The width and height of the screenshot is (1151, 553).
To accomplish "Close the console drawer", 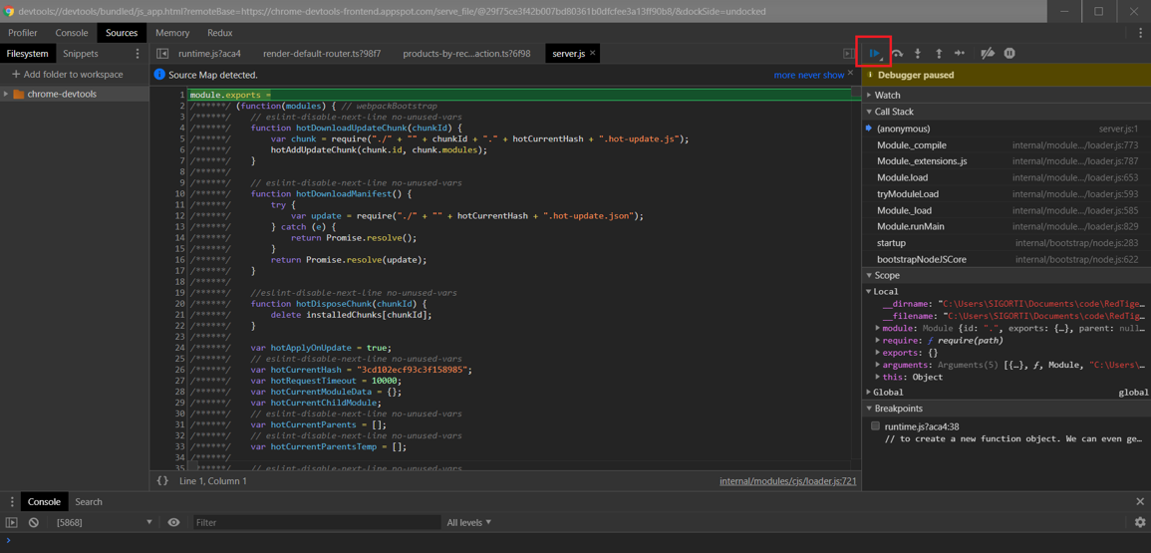I will pyautogui.click(x=1140, y=501).
